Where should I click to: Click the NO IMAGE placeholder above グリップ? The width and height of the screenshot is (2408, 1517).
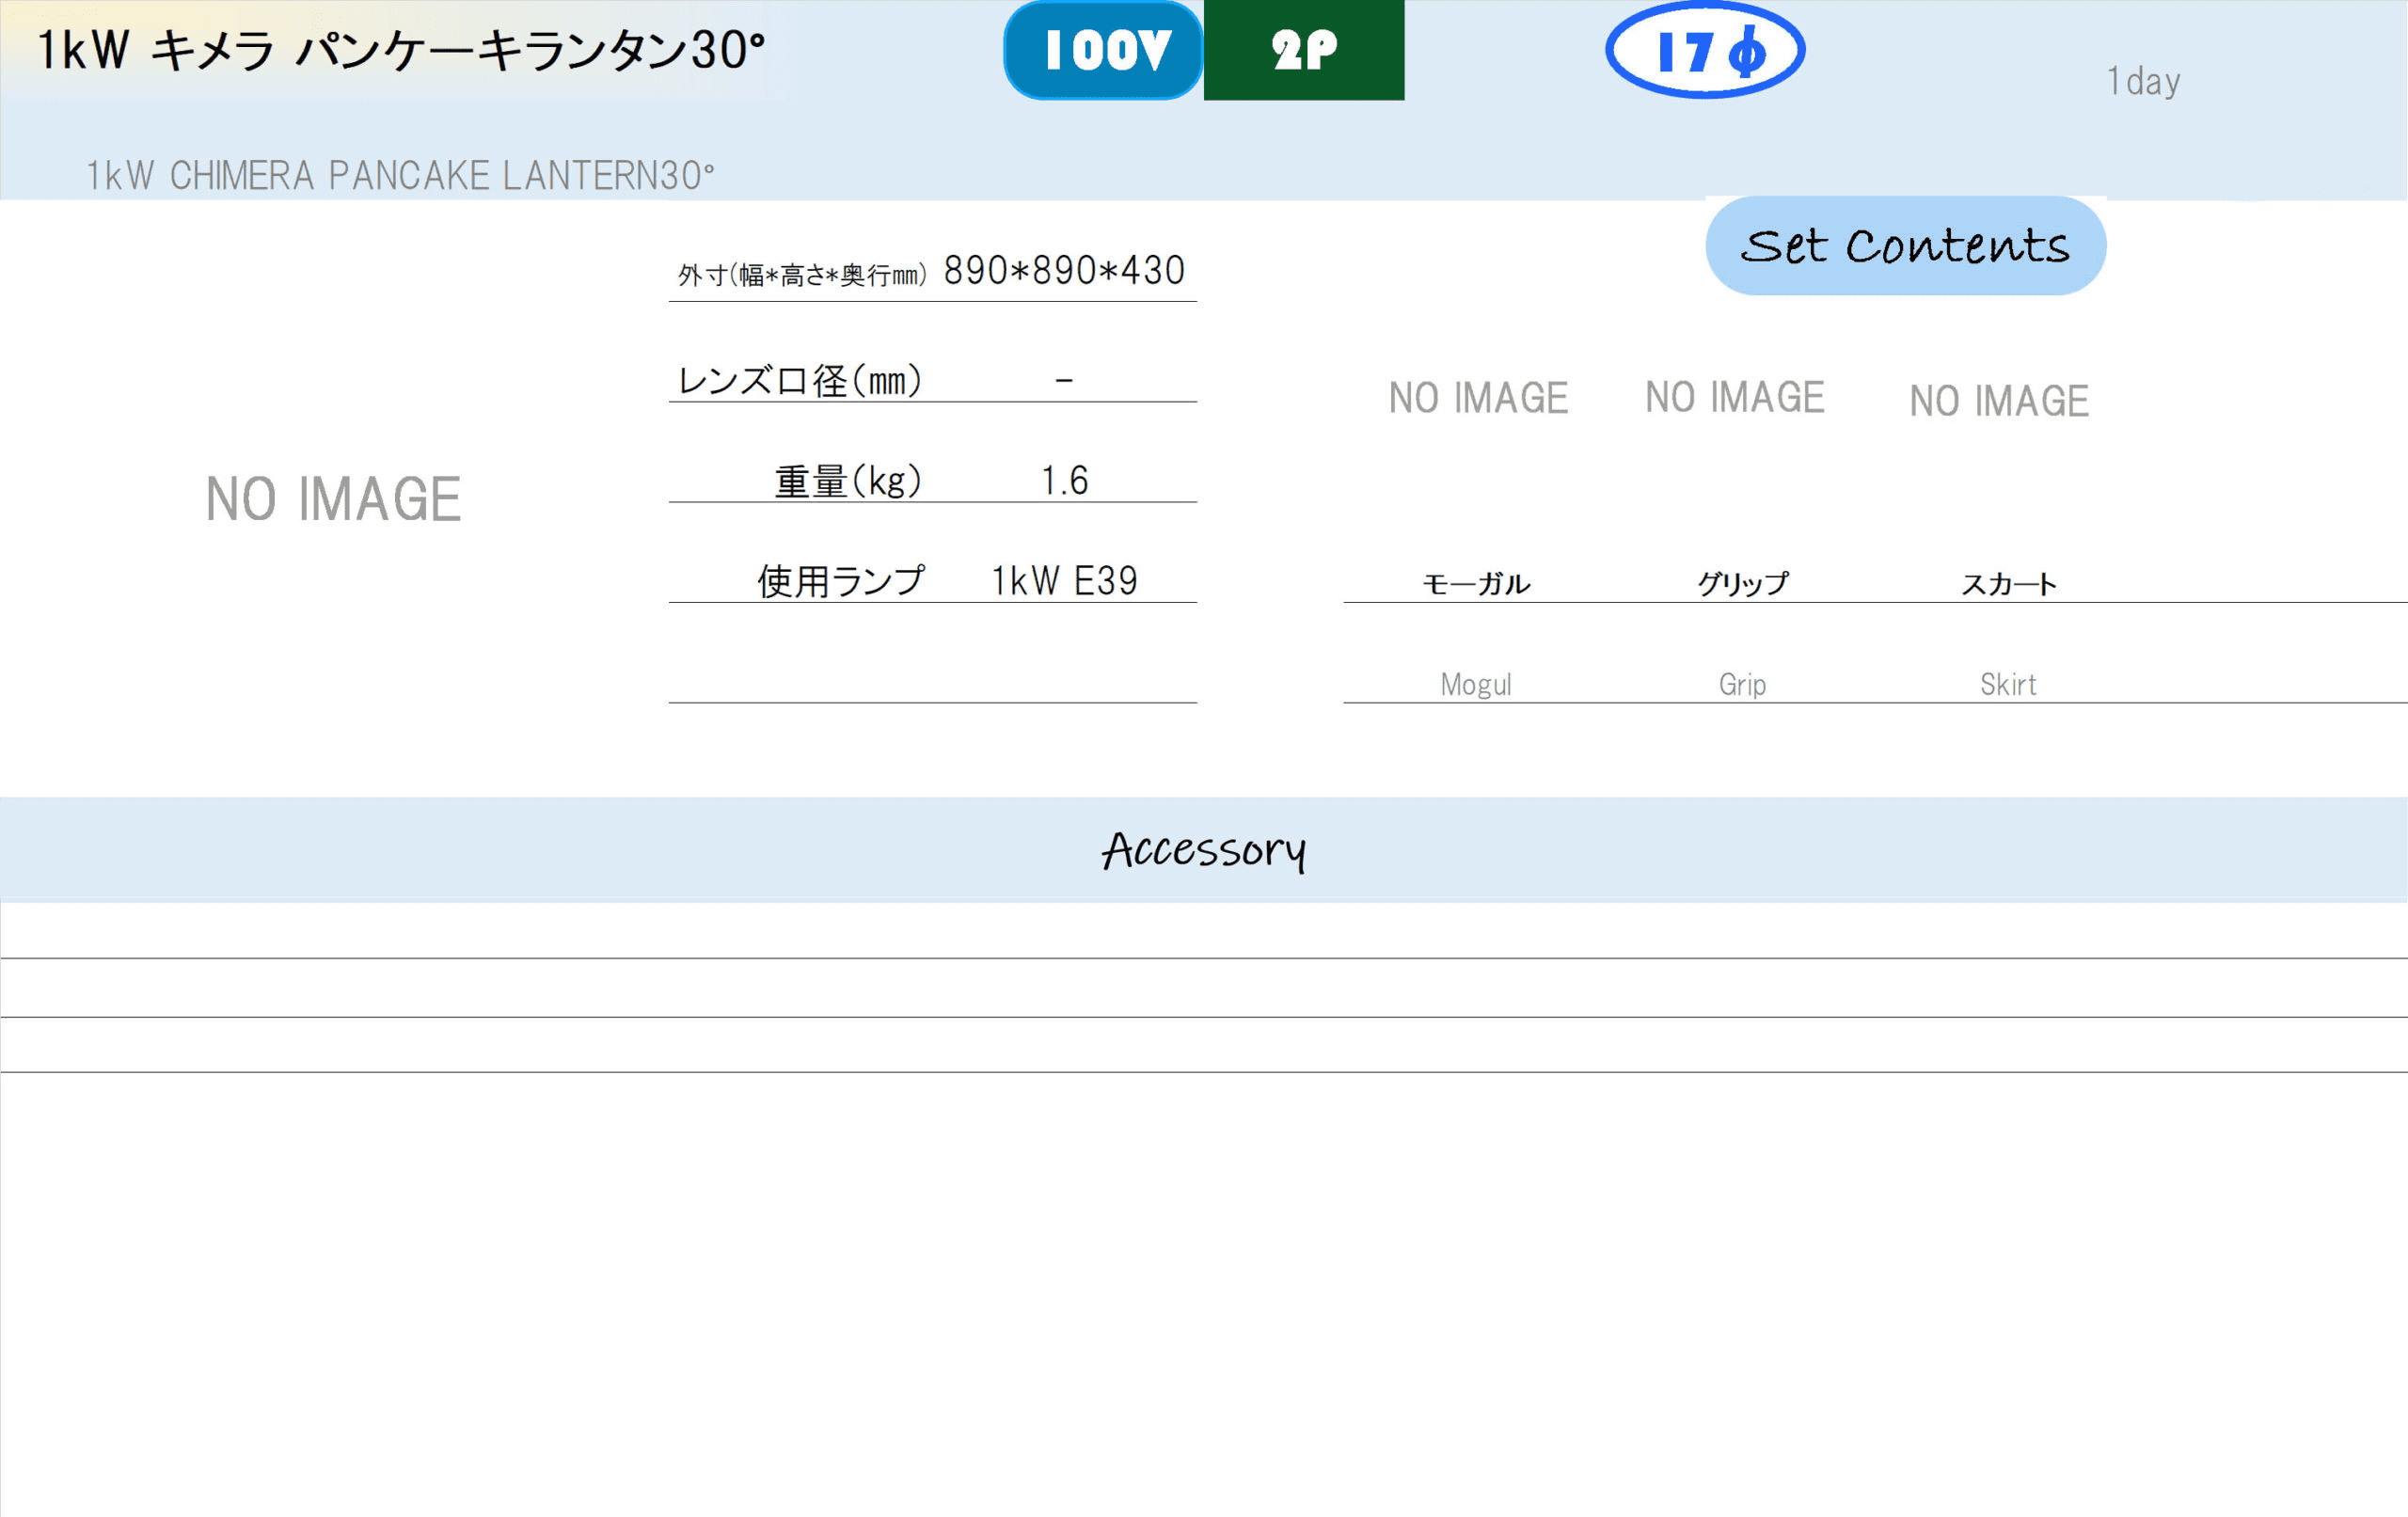tap(1735, 397)
